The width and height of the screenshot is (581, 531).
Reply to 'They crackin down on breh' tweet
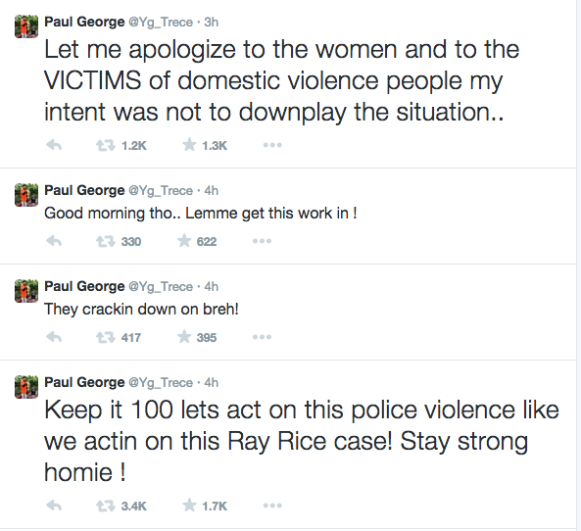(54, 337)
